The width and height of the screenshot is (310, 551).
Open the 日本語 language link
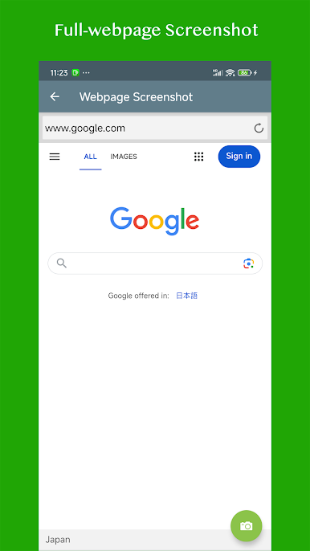coord(186,296)
